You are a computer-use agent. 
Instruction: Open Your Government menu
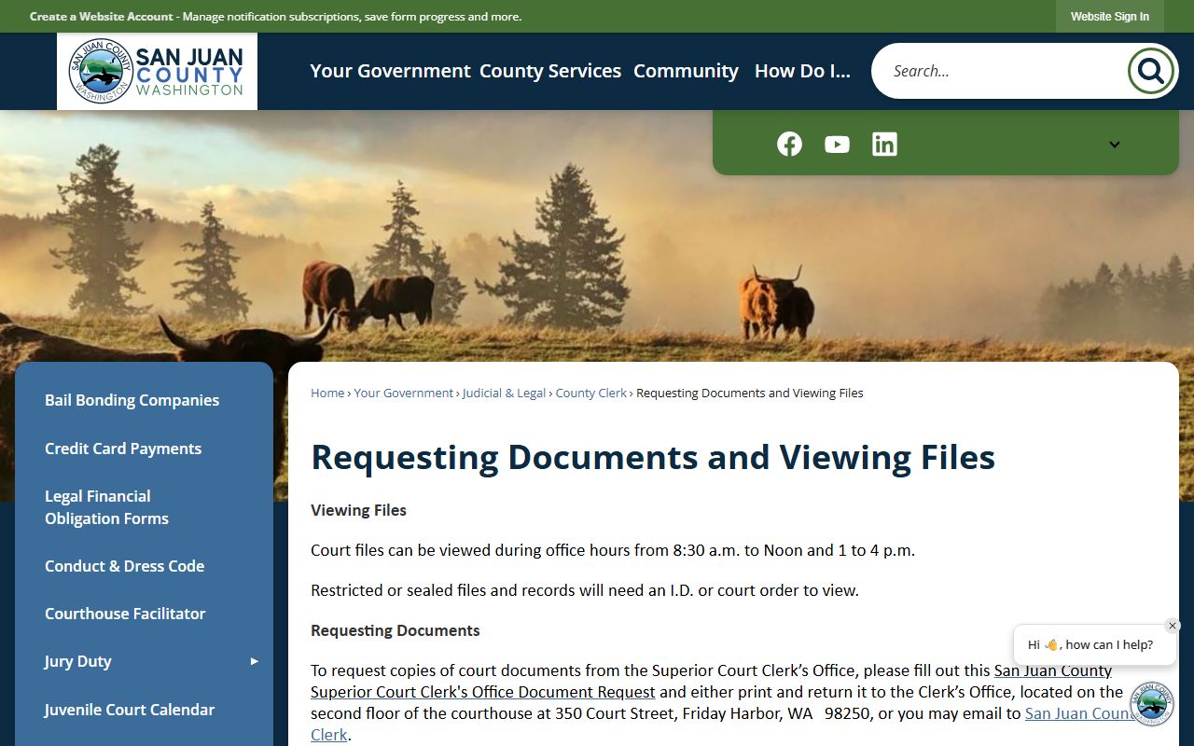tap(390, 71)
